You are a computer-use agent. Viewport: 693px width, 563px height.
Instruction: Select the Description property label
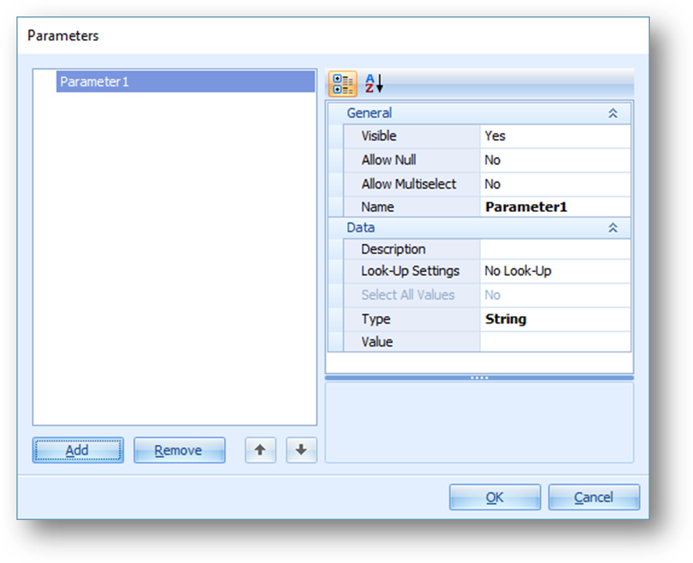click(393, 249)
